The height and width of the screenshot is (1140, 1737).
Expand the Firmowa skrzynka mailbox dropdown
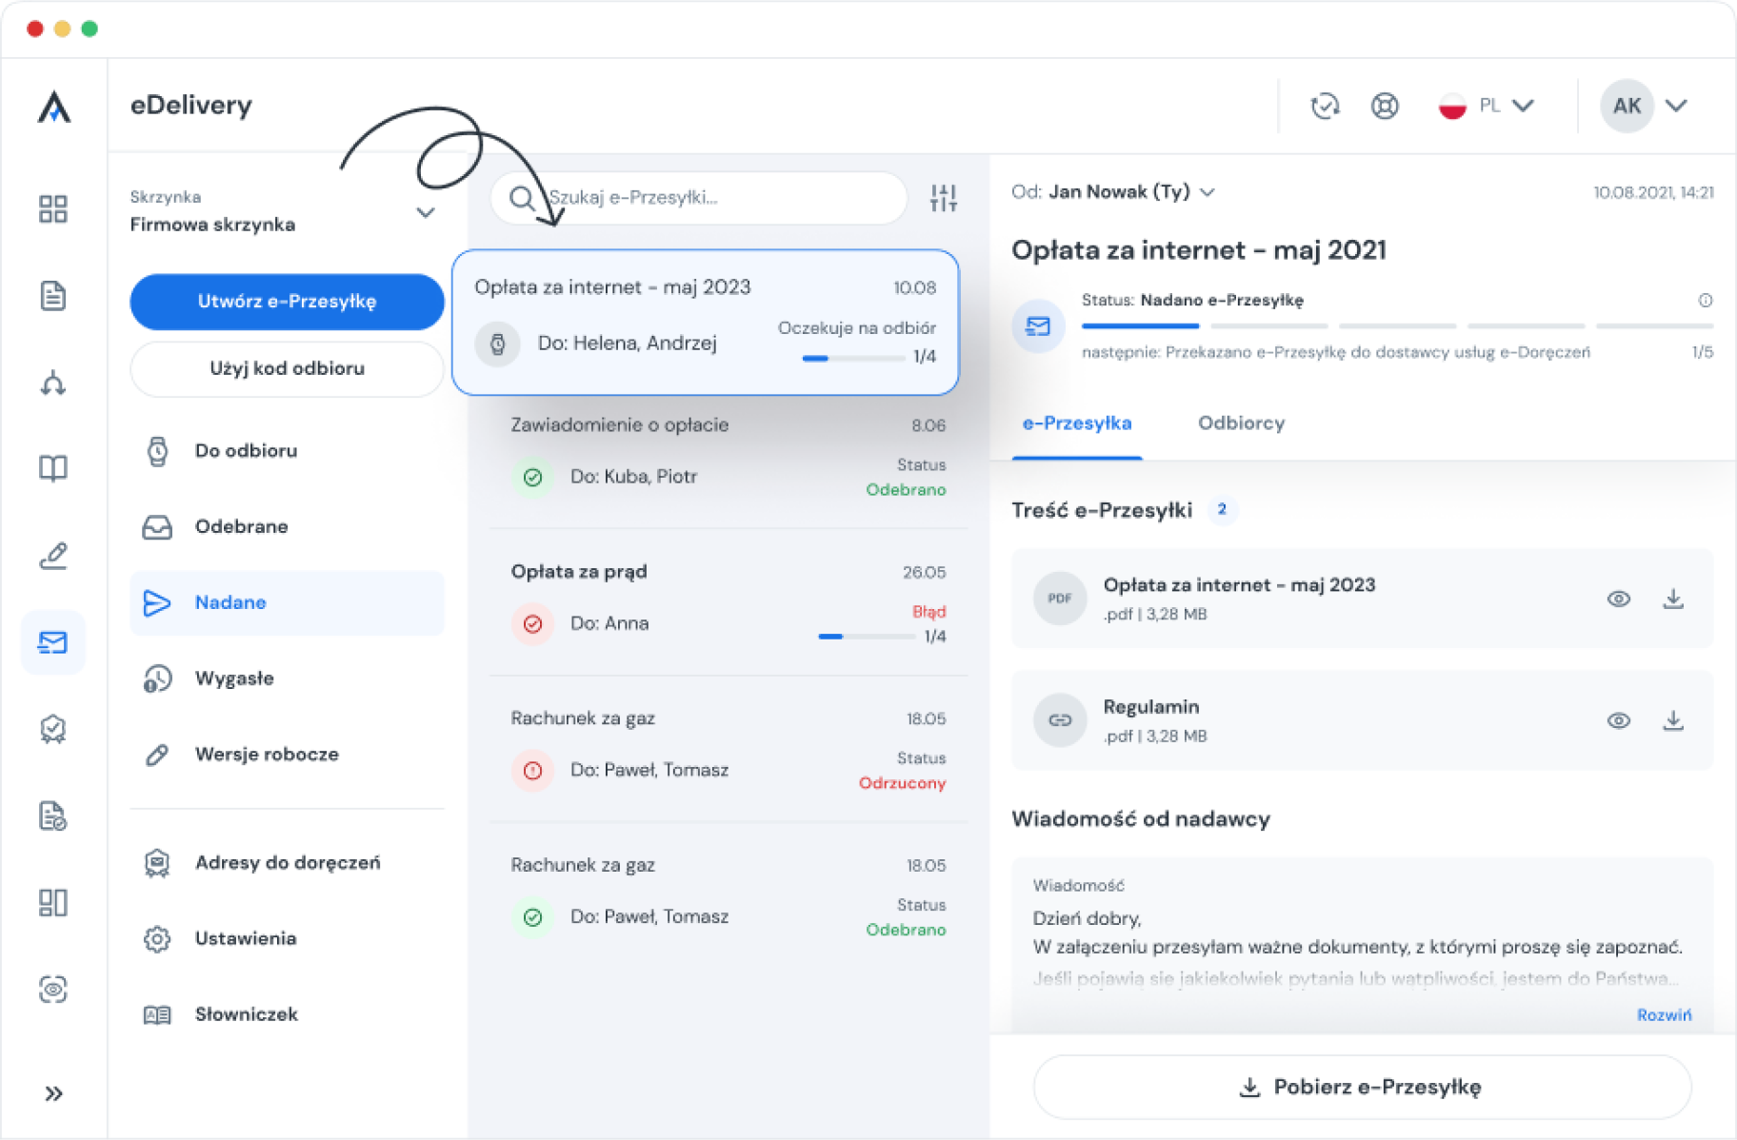pyautogui.click(x=426, y=212)
